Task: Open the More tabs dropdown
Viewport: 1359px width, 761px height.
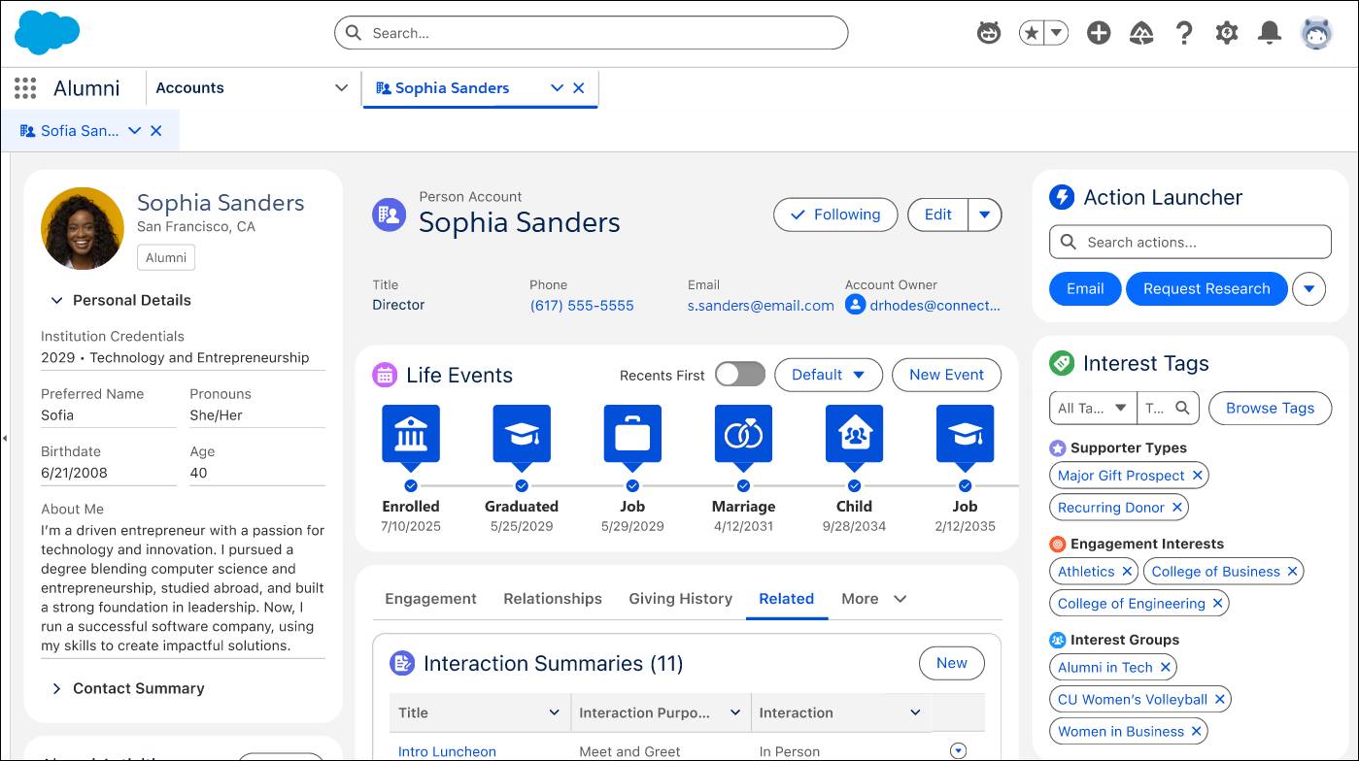Action: (x=874, y=599)
